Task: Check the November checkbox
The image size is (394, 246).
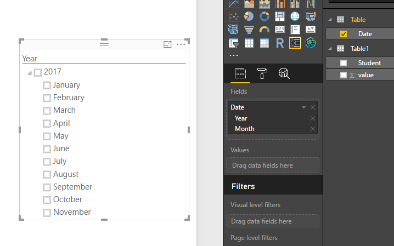Action: (x=47, y=213)
